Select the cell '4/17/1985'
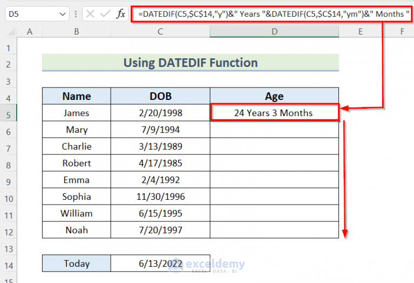Screen dimensions: 414x283 (x=160, y=163)
